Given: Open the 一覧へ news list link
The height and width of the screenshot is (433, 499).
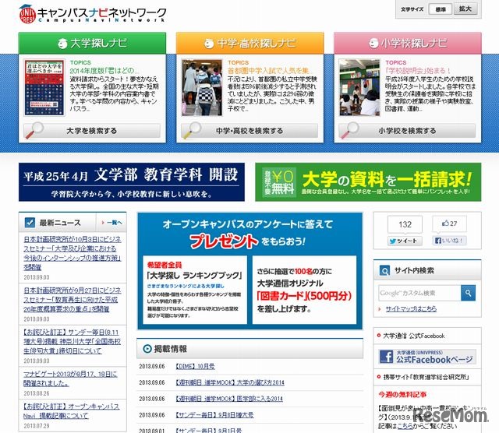Looking at the screenshot, I should [x=111, y=223].
